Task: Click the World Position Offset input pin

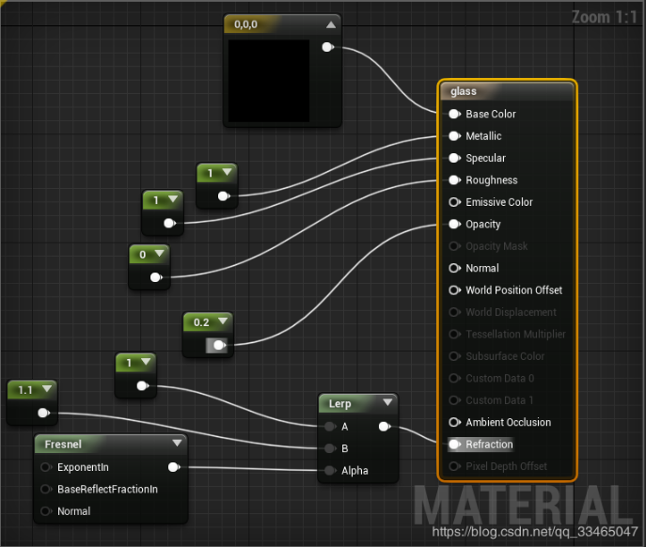Action: click(454, 290)
